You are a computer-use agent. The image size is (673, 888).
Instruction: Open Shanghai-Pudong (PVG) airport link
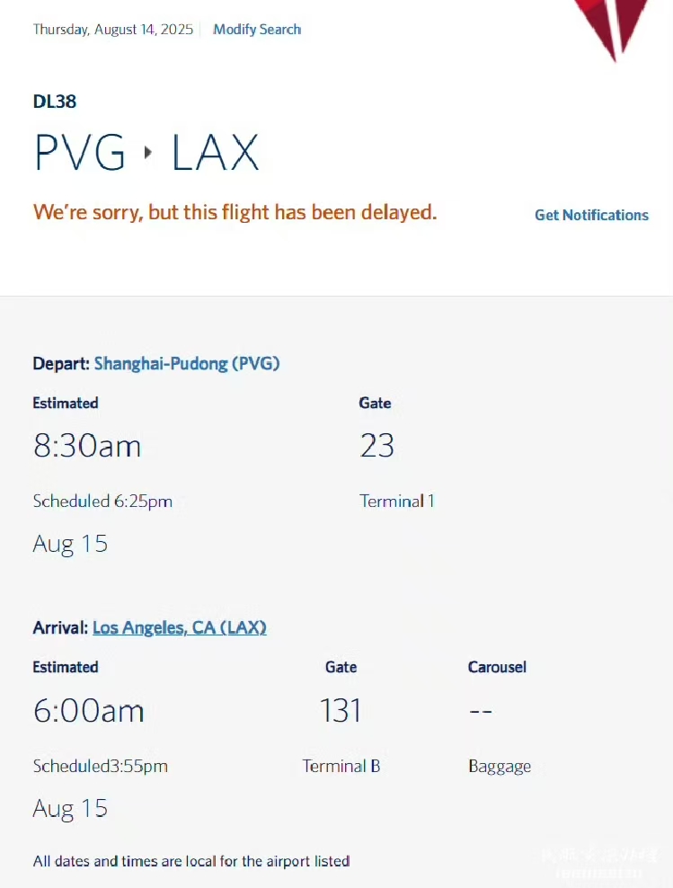pos(187,363)
